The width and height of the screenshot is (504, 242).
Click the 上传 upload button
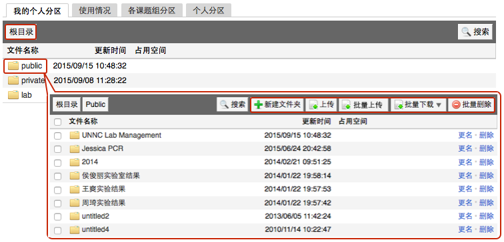click(x=321, y=104)
